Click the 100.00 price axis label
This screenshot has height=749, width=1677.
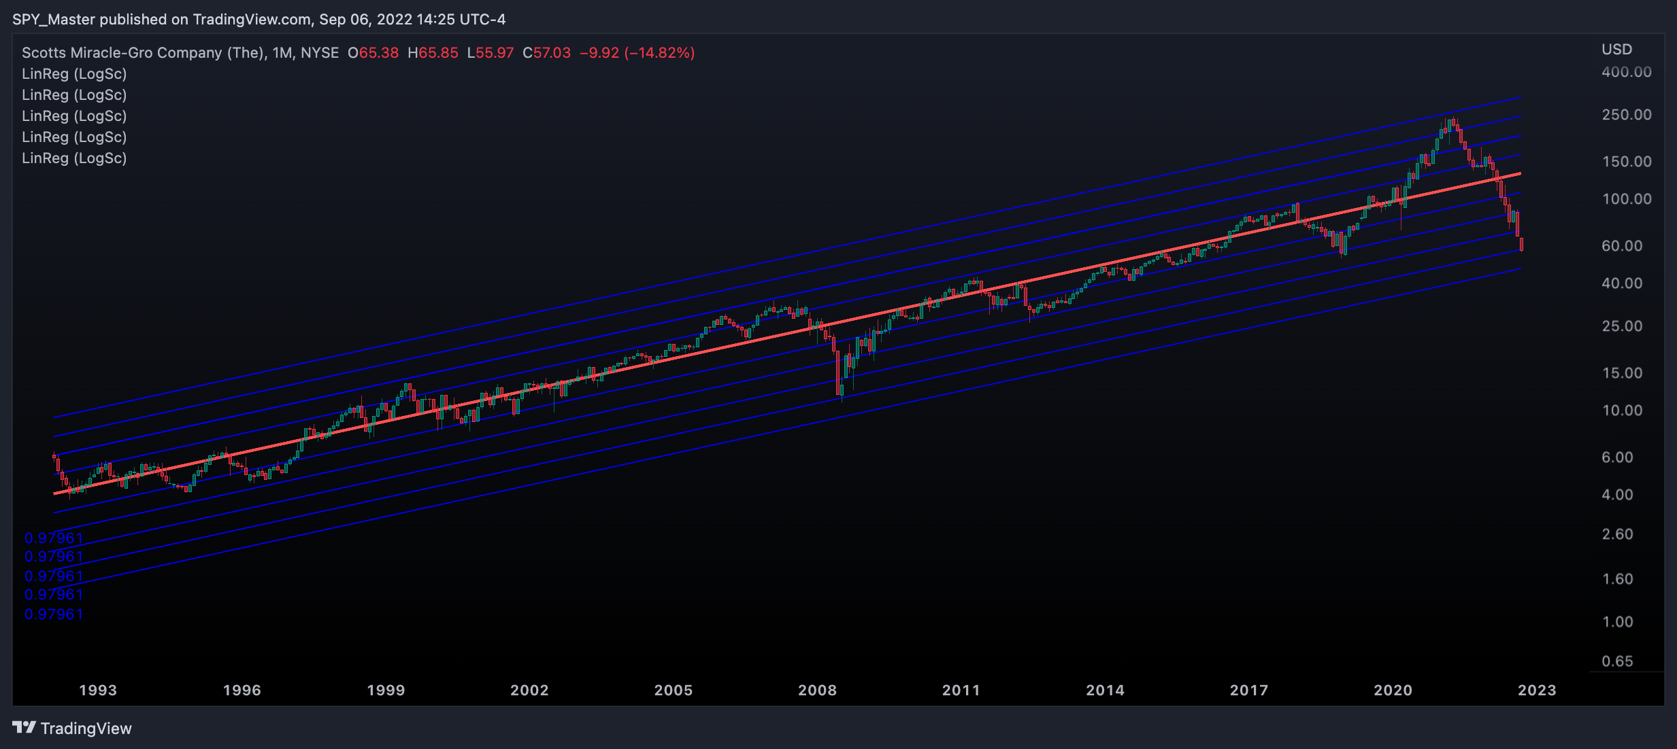(1627, 199)
